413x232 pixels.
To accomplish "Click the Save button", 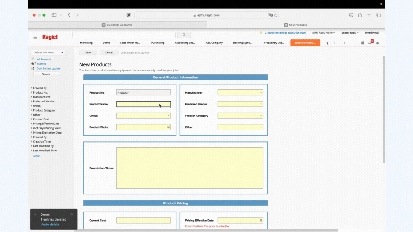I will coord(88,53).
